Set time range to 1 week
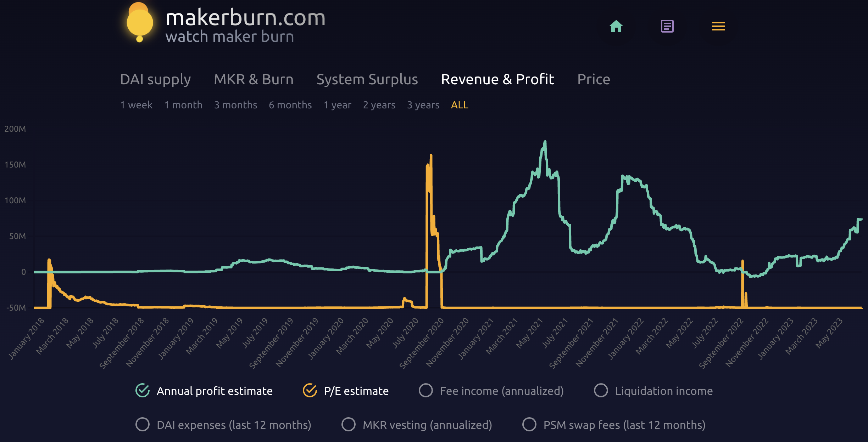Screen dimensions: 868x442 click(x=136, y=105)
